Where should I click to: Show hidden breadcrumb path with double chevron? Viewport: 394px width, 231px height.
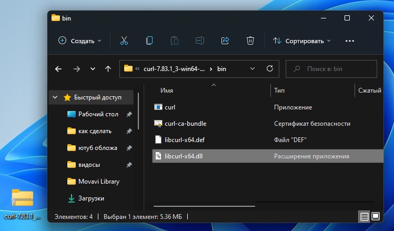pyautogui.click(x=137, y=68)
